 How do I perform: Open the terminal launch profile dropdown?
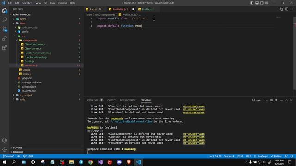pos(267,100)
